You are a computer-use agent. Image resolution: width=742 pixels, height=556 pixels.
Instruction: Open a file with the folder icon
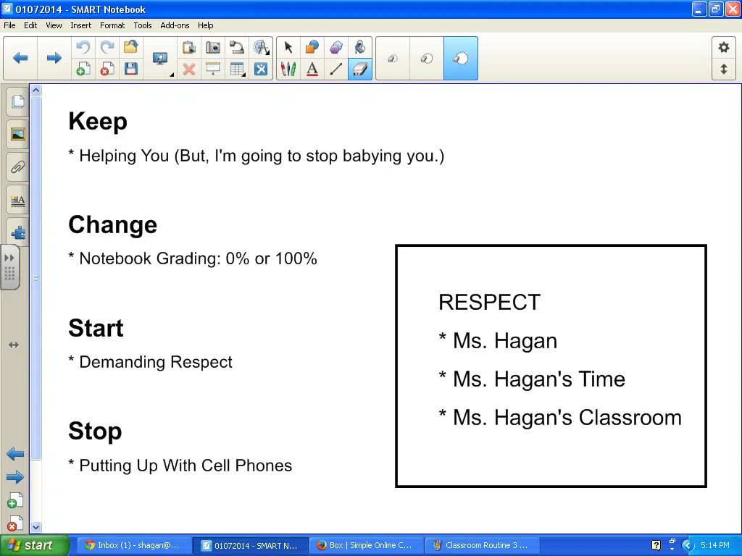tap(131, 47)
